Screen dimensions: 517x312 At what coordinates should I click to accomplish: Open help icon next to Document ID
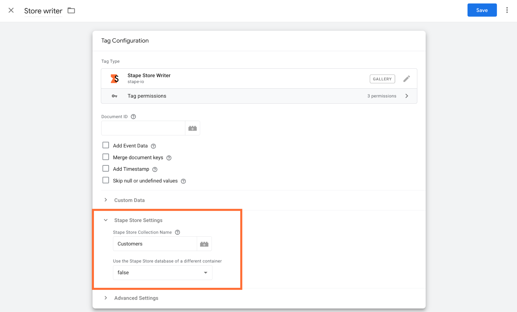coord(133,117)
